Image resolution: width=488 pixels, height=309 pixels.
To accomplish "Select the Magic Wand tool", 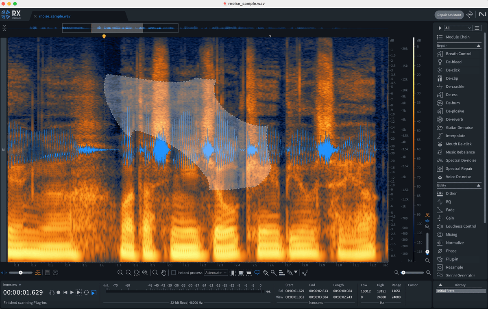I will tap(273, 272).
